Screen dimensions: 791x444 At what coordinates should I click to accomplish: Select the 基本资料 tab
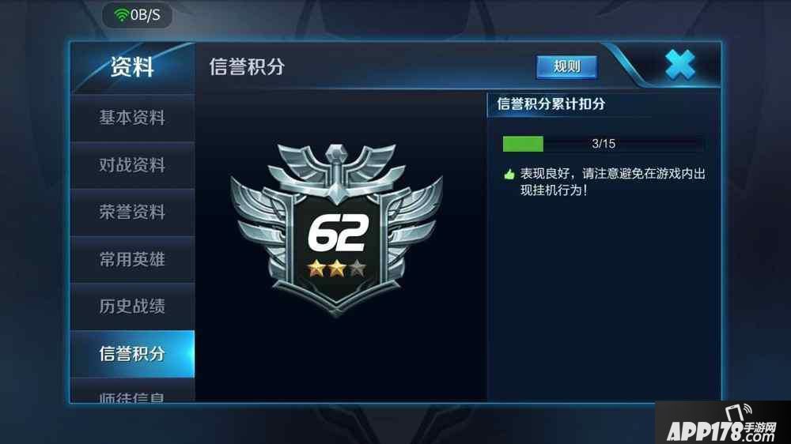tap(132, 118)
